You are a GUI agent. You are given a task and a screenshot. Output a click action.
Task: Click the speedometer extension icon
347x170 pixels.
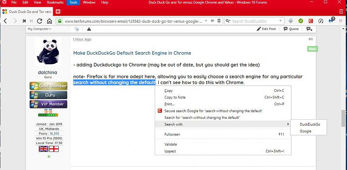321,21
